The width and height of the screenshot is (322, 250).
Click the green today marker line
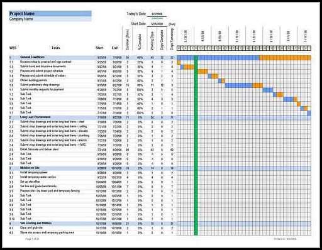tap(196, 145)
